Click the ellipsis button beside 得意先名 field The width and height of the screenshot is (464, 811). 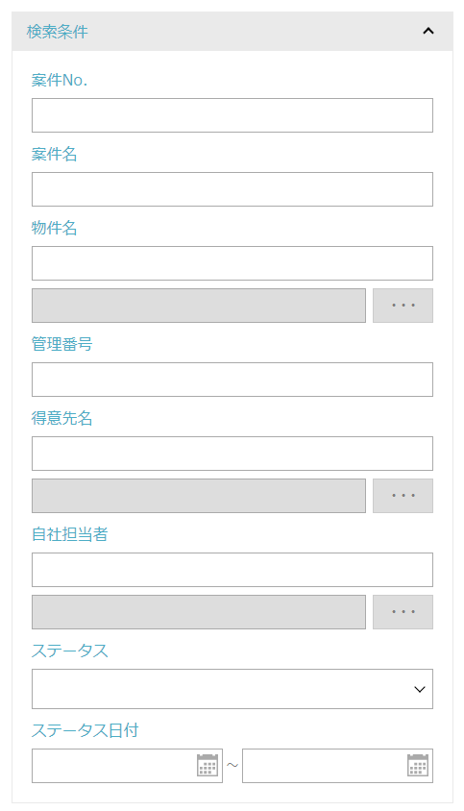coord(403,496)
